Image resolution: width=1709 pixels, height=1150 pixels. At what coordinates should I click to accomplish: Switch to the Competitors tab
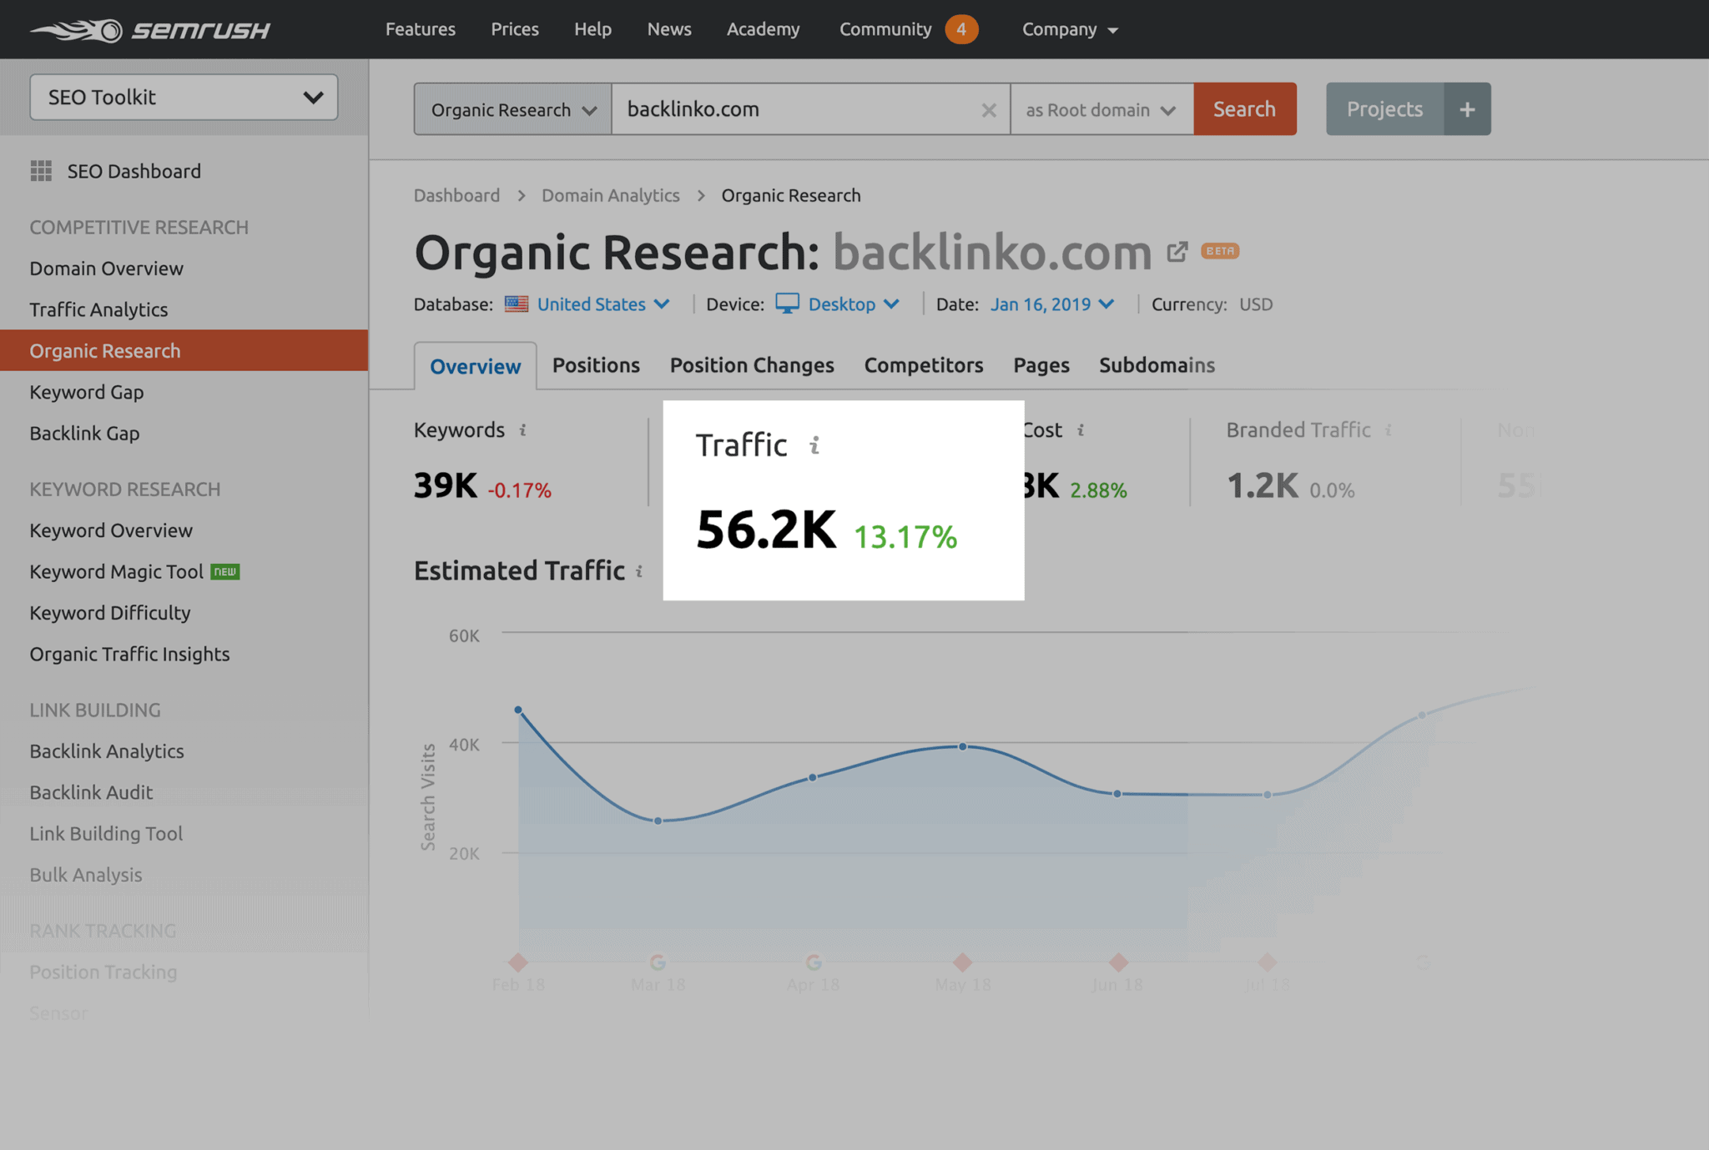coord(923,365)
